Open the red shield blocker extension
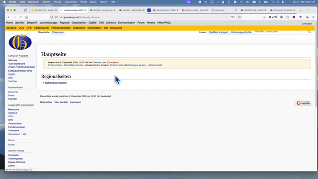The height and width of the screenshot is (179, 318). click(294, 17)
